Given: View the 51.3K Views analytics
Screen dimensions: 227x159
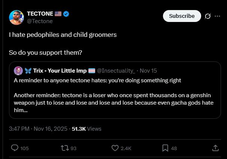Looking at the screenshot, I should [x=86, y=128].
